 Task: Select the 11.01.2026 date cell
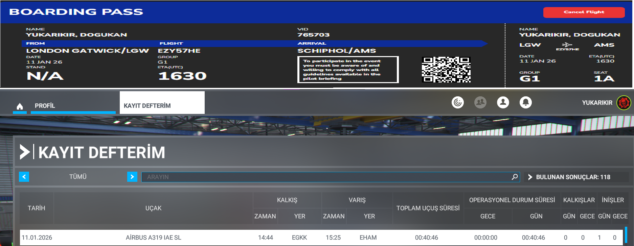tap(37, 238)
